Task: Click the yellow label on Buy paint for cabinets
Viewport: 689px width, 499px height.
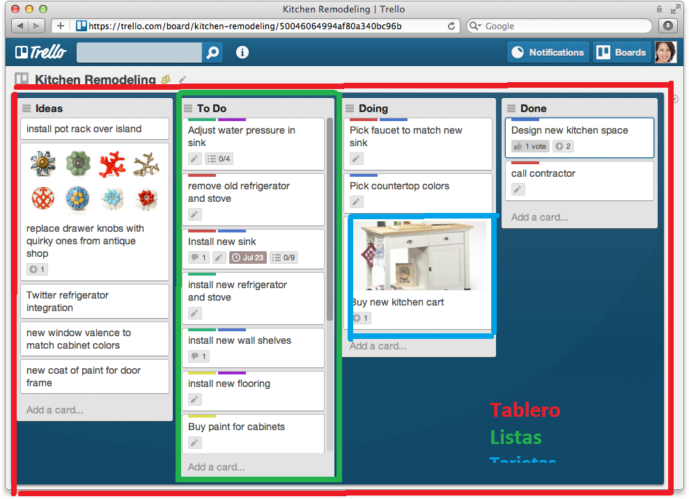Action: [x=202, y=415]
